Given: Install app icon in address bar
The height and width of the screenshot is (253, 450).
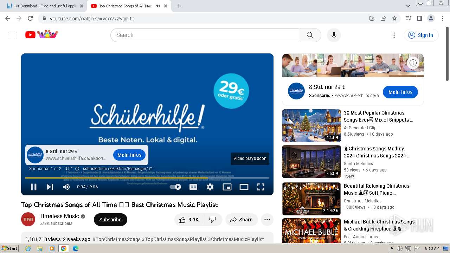Looking at the screenshot, I should pos(372,18).
